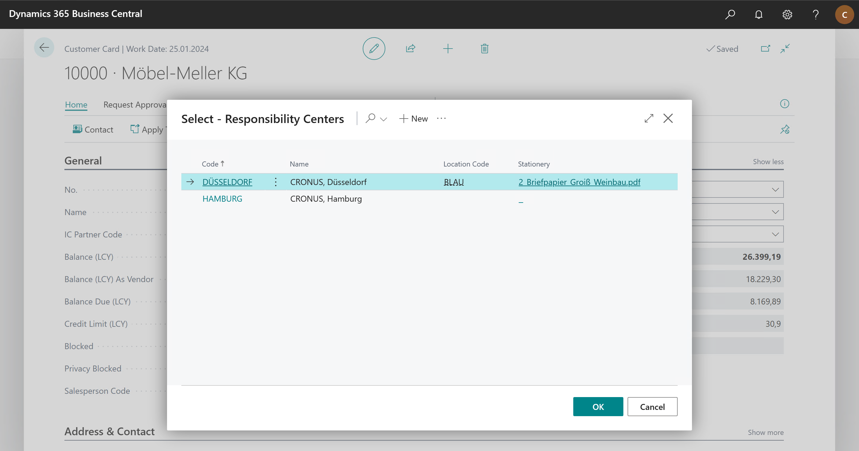The image size is (859, 451).
Task: Click New to add a responsibility center
Action: click(413, 119)
